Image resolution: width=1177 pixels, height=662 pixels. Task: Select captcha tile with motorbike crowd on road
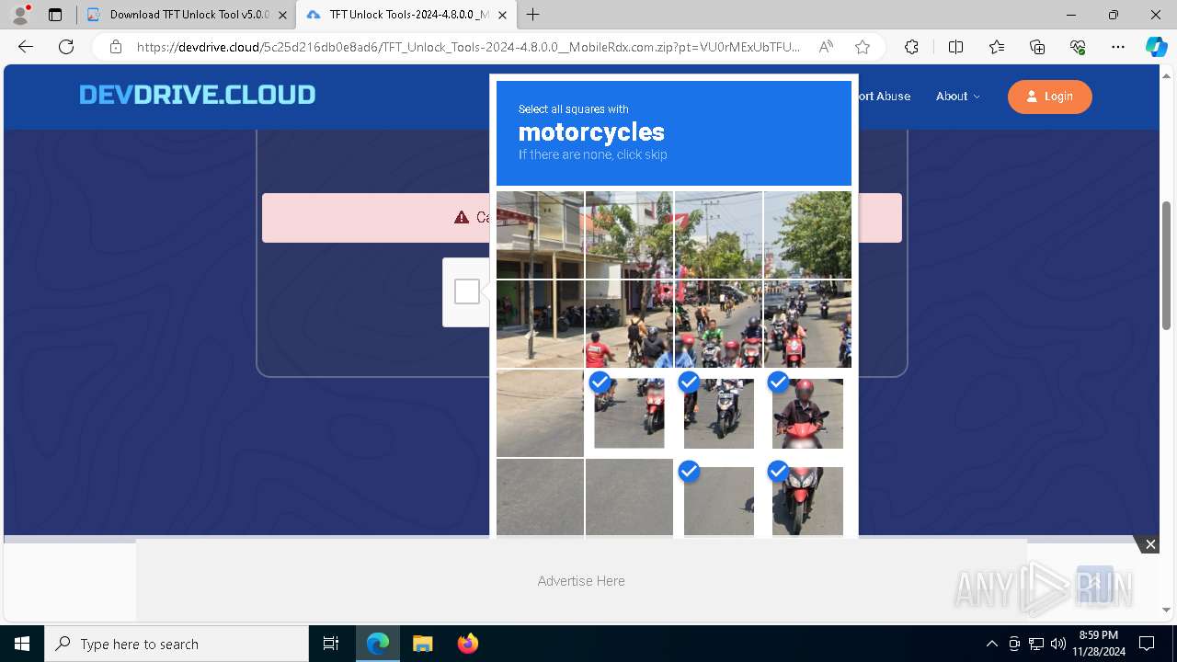coord(807,324)
